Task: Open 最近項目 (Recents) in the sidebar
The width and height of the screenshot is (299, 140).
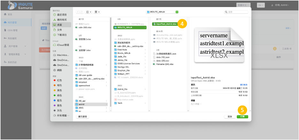Action: coord(62,15)
